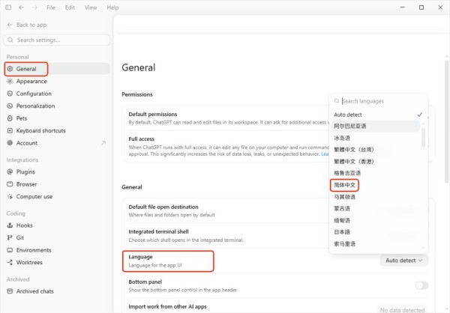This screenshot has height=313, width=450.
Task: Click the Keyboard shortcuts icon
Action: point(10,131)
